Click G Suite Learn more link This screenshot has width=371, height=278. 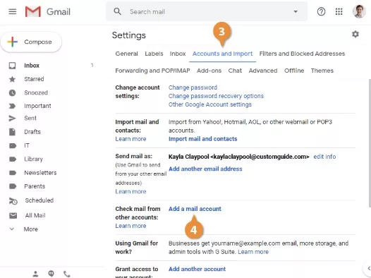coord(253,252)
